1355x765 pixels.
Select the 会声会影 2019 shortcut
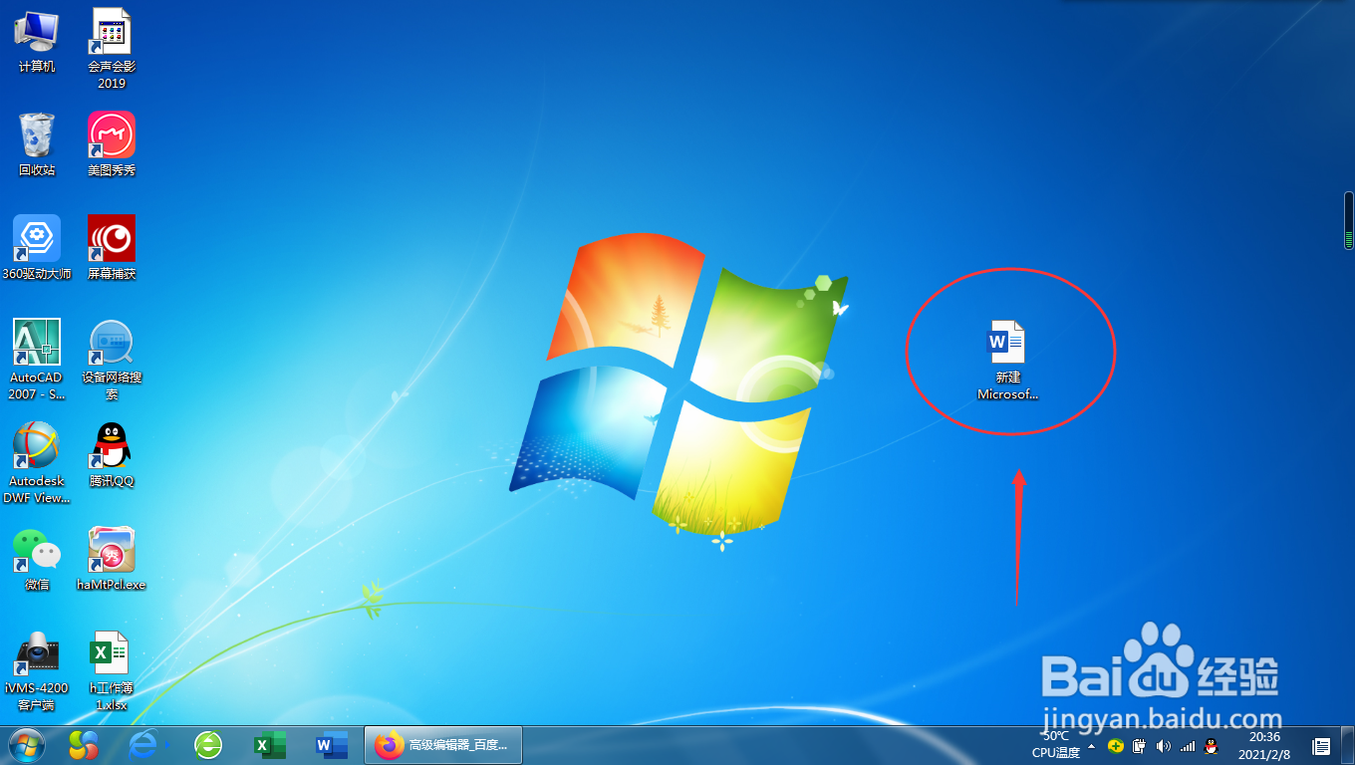click(x=112, y=48)
